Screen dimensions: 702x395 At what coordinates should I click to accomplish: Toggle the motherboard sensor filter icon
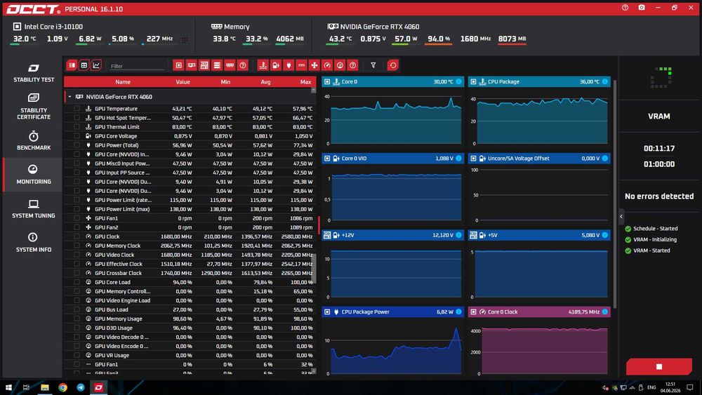204,65
